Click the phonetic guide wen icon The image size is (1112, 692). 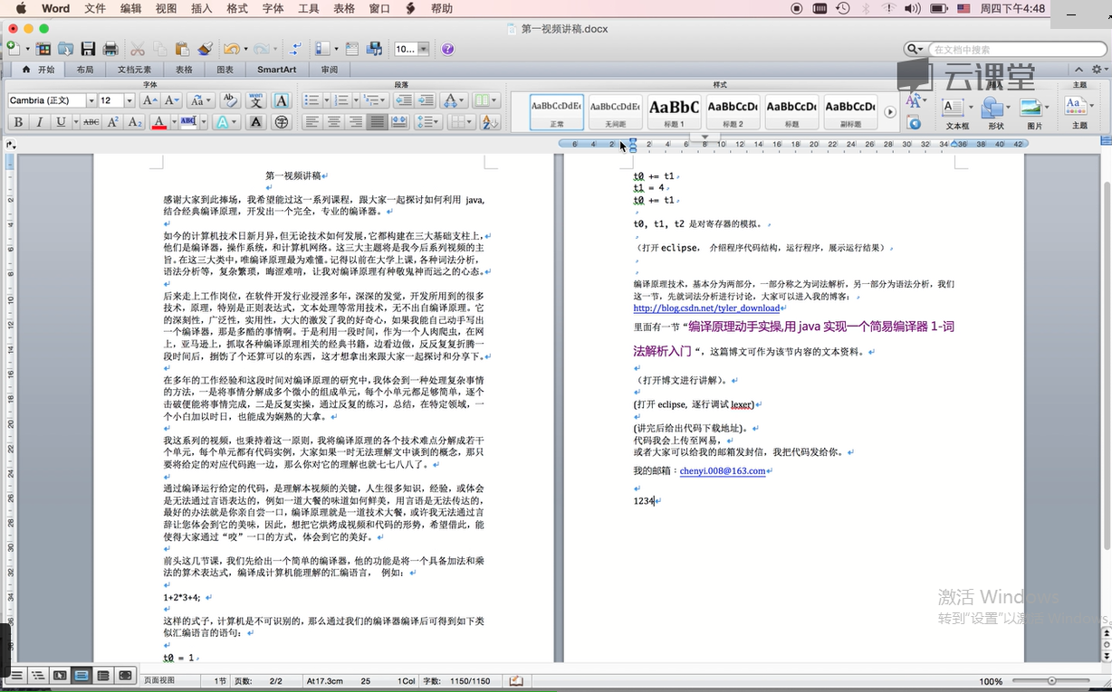pos(255,100)
